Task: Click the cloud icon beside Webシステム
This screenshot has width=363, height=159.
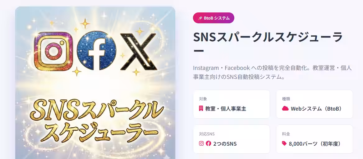Action: pos(285,108)
